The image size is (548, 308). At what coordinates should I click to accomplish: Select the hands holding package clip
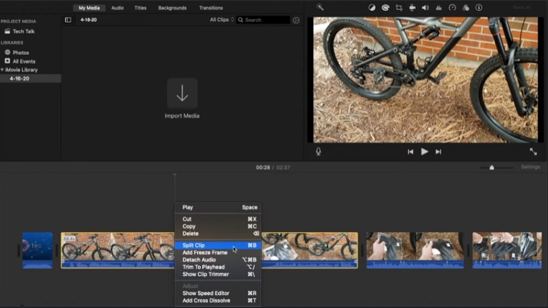click(415, 250)
